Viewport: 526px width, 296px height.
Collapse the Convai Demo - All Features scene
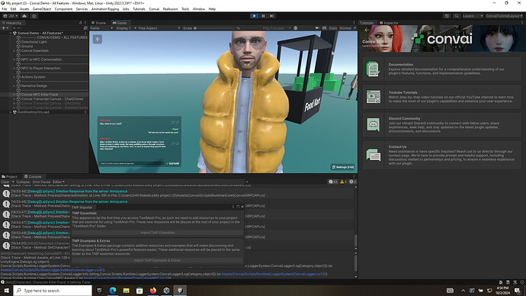coord(11,34)
